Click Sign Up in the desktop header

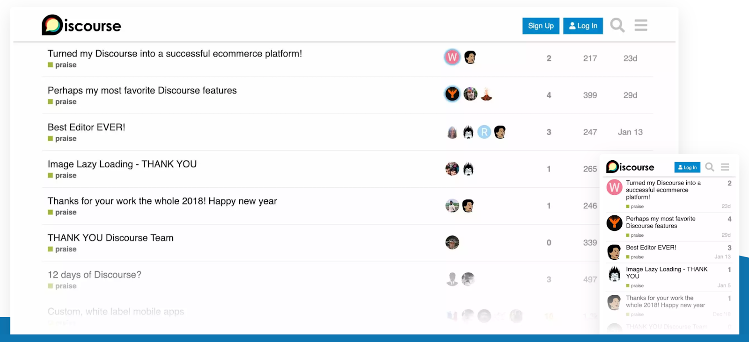pos(541,26)
